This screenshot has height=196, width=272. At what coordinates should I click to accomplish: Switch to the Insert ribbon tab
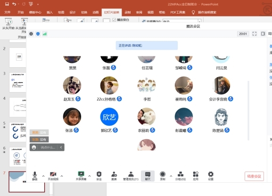point(49,12)
